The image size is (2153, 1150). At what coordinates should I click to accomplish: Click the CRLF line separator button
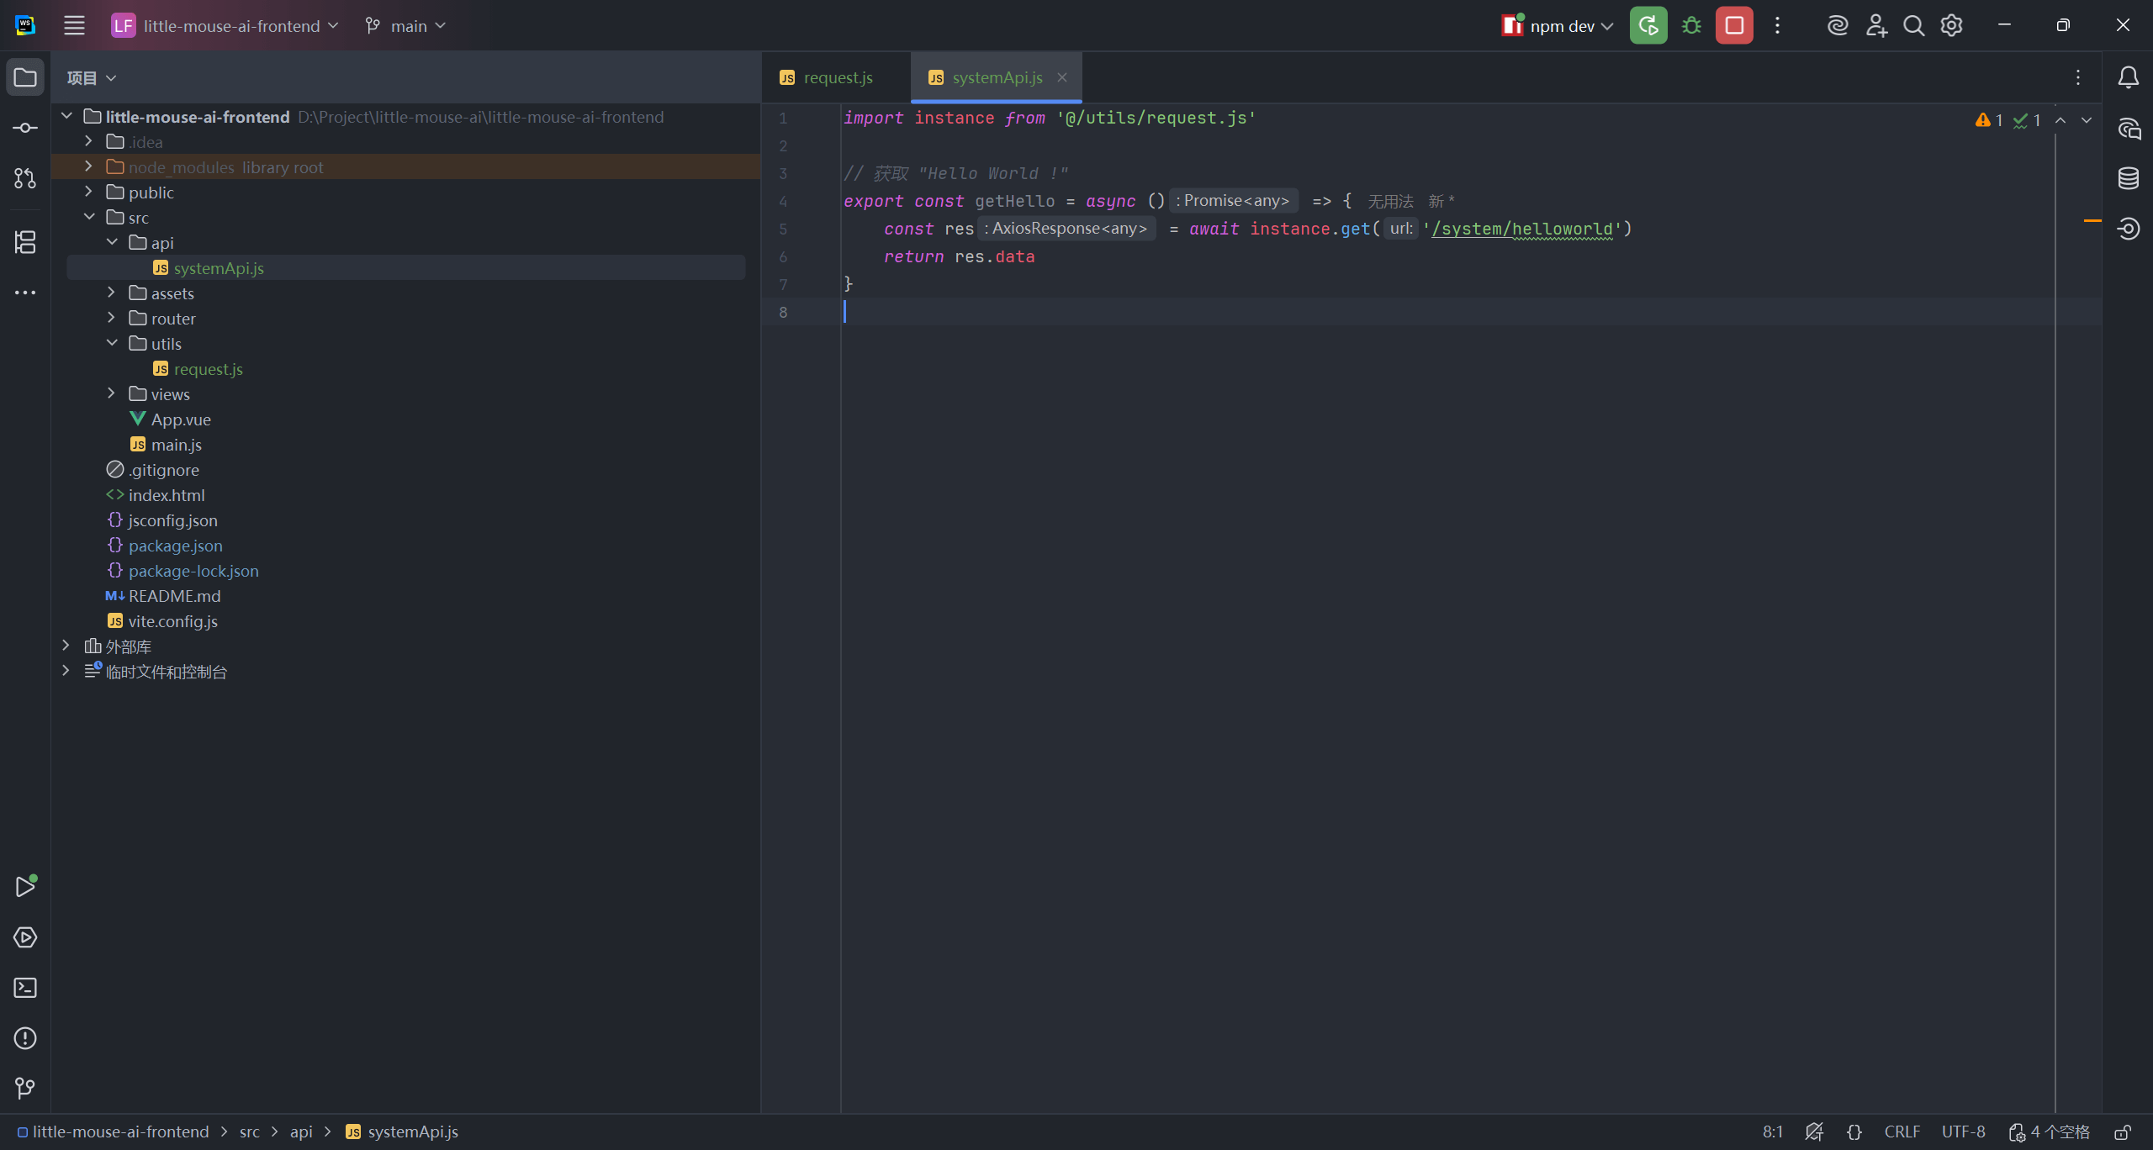[1902, 1132]
